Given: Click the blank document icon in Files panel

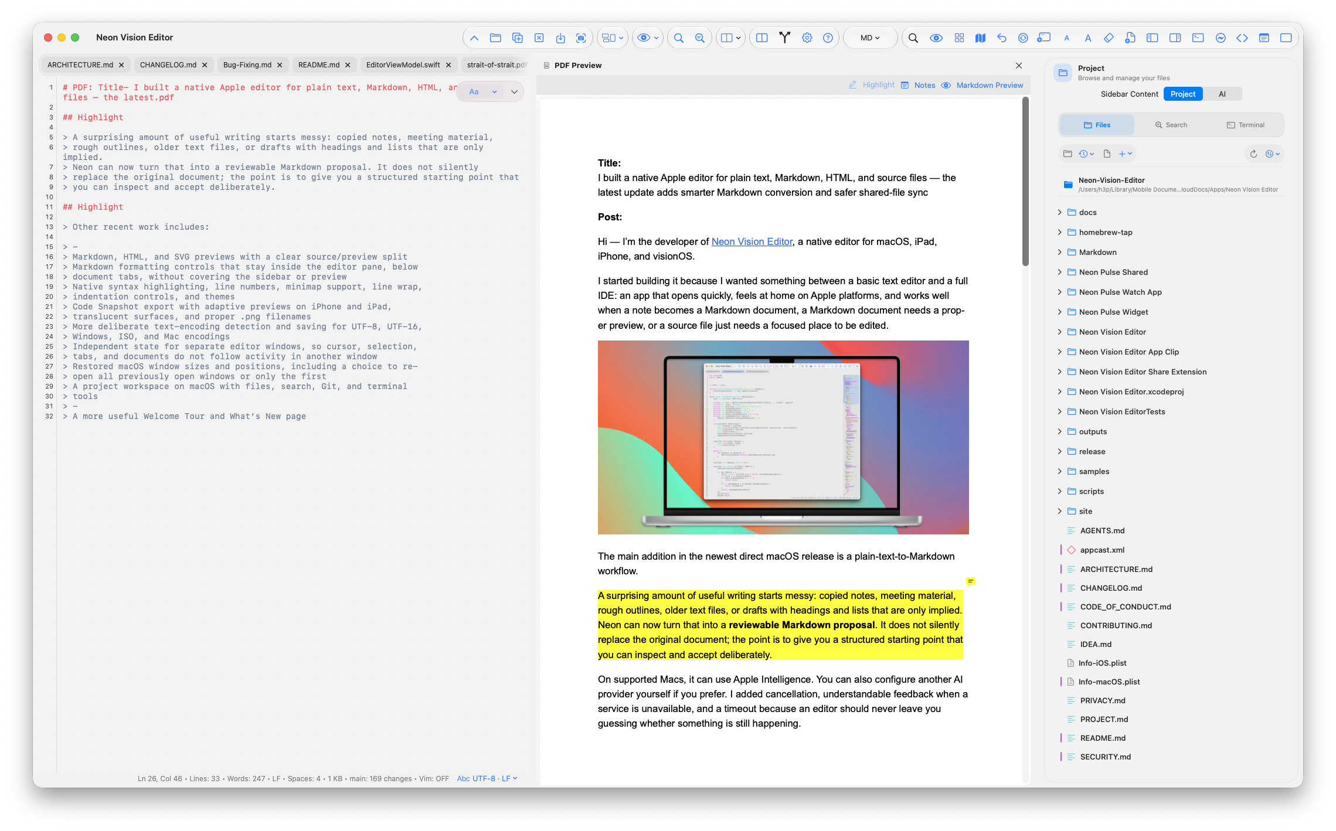Looking at the screenshot, I should coord(1107,154).
